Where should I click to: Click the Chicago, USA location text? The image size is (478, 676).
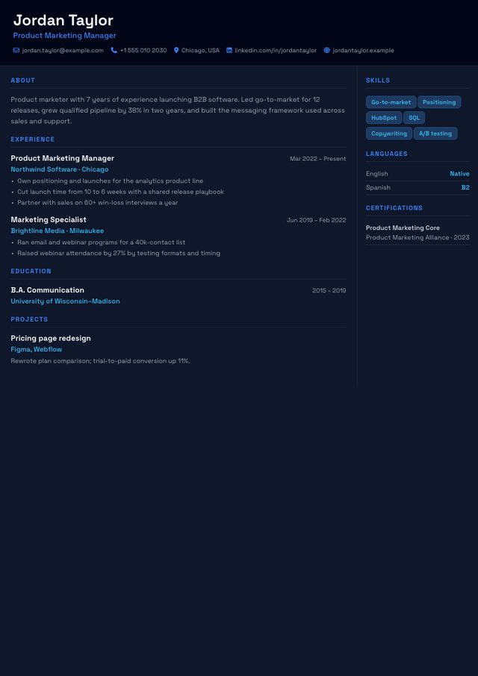coord(200,51)
